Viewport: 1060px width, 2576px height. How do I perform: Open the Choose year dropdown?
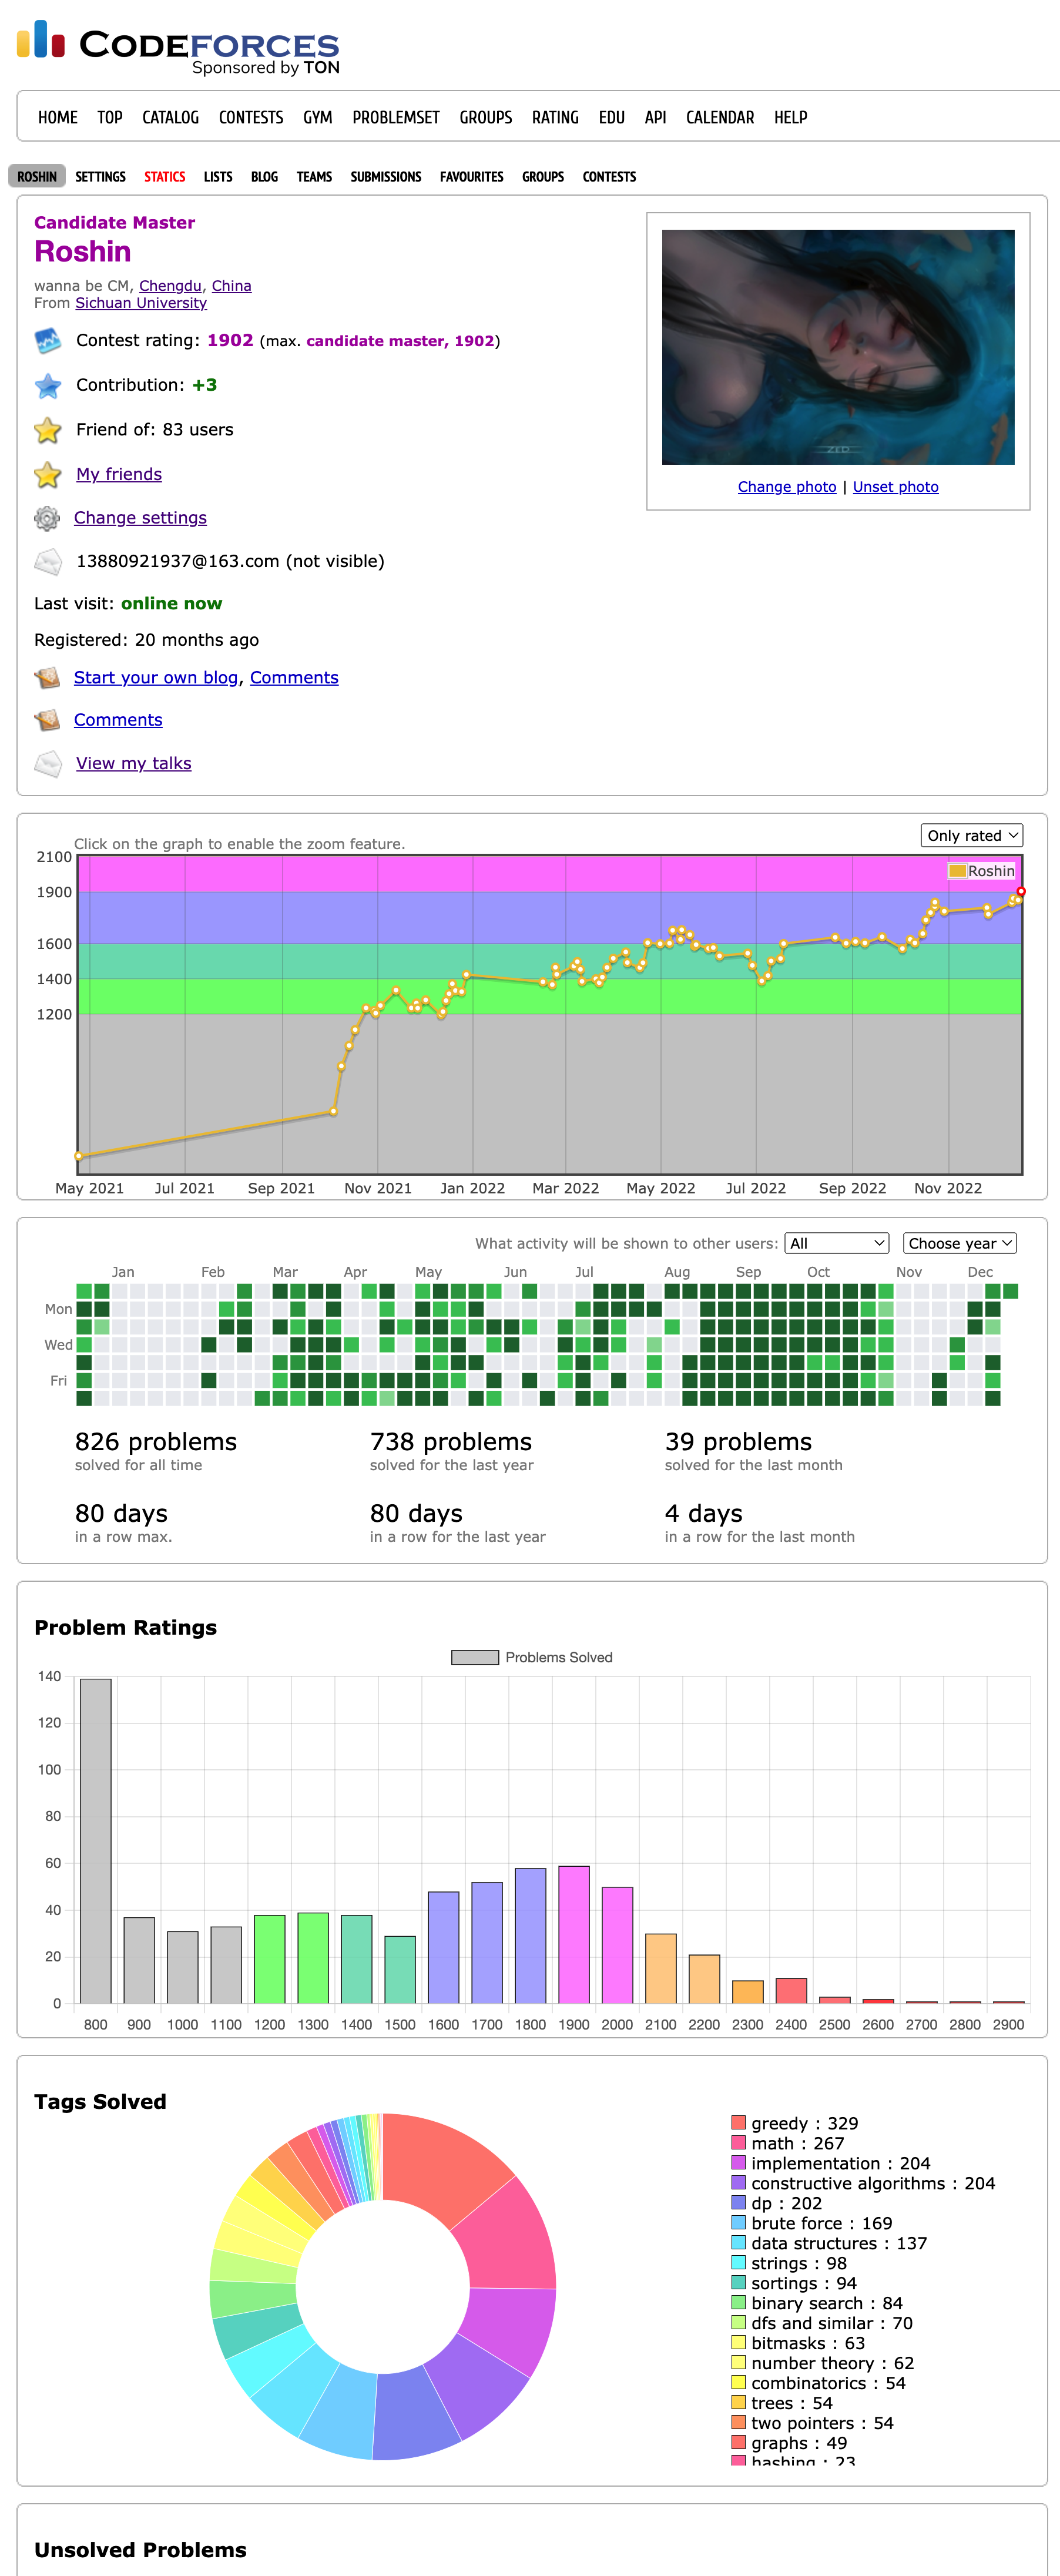click(x=960, y=1243)
